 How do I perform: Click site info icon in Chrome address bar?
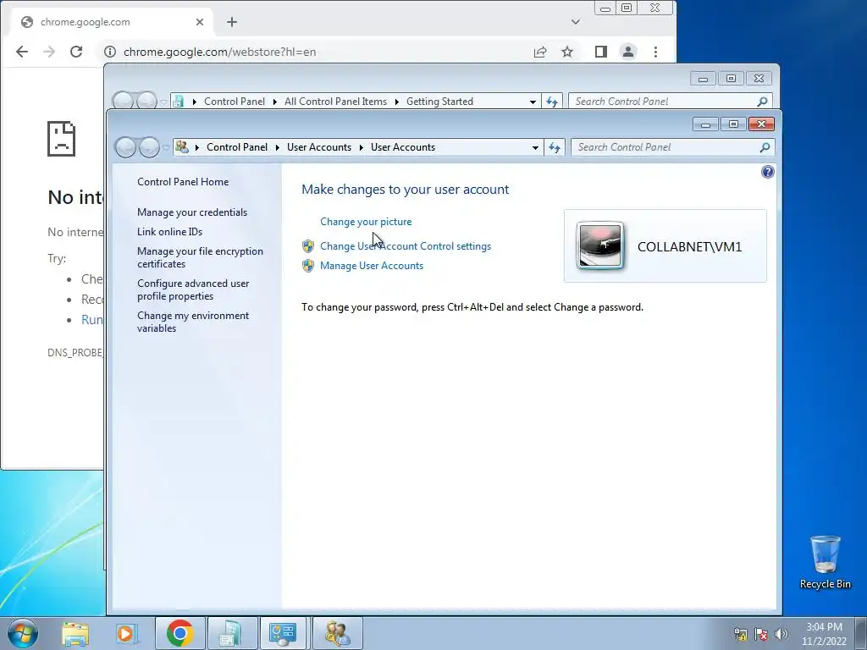110,52
